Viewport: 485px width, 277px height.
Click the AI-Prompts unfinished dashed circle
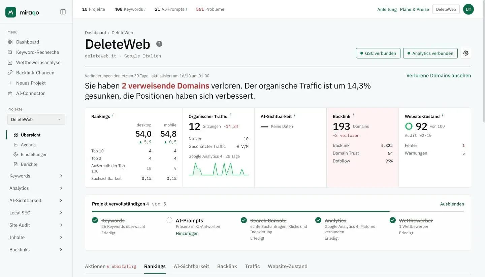coord(169,220)
